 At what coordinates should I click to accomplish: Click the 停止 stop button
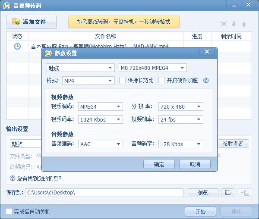click(x=237, y=212)
